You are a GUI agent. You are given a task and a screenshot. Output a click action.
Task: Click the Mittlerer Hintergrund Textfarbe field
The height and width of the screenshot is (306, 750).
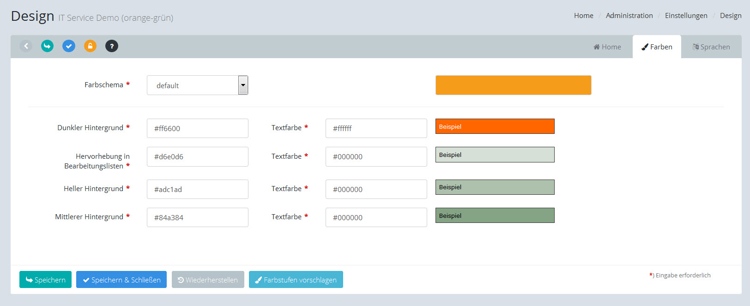[376, 217]
